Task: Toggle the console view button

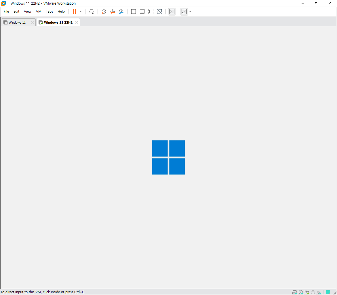Action: tap(172, 12)
